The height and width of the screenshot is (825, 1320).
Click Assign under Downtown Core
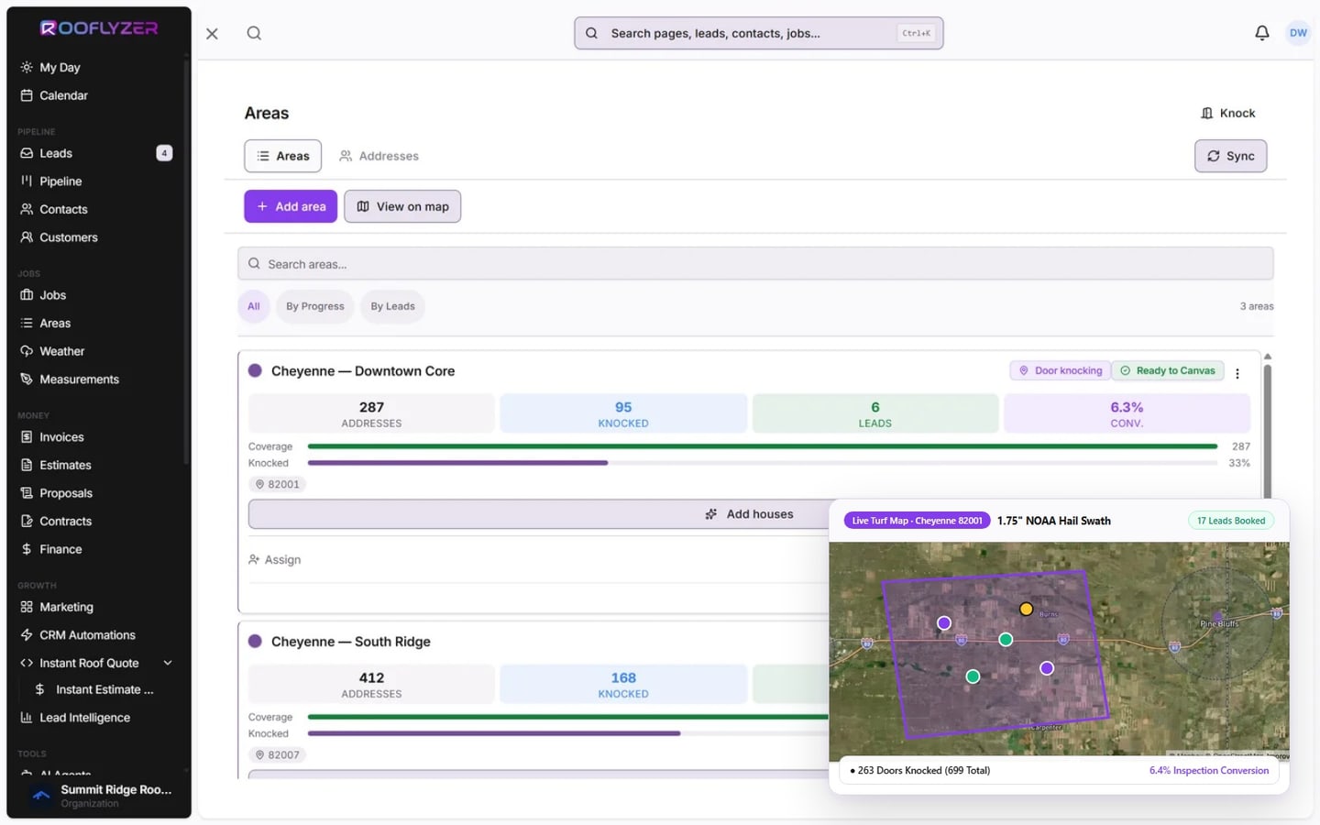click(x=275, y=559)
